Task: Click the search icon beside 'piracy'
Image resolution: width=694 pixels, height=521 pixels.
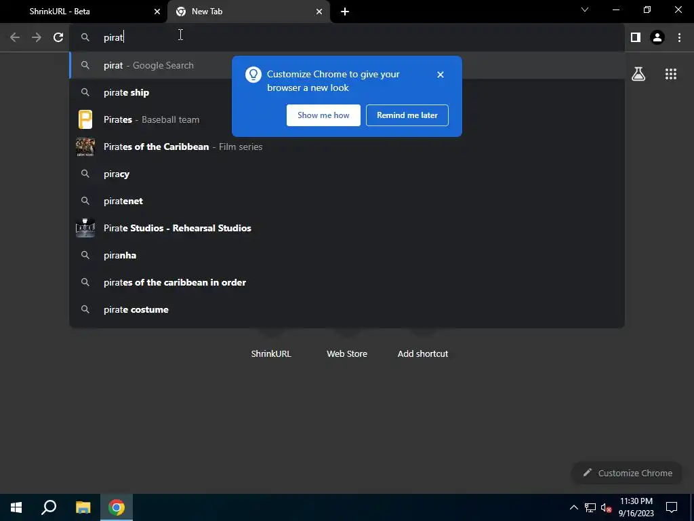Action: pyautogui.click(x=85, y=174)
